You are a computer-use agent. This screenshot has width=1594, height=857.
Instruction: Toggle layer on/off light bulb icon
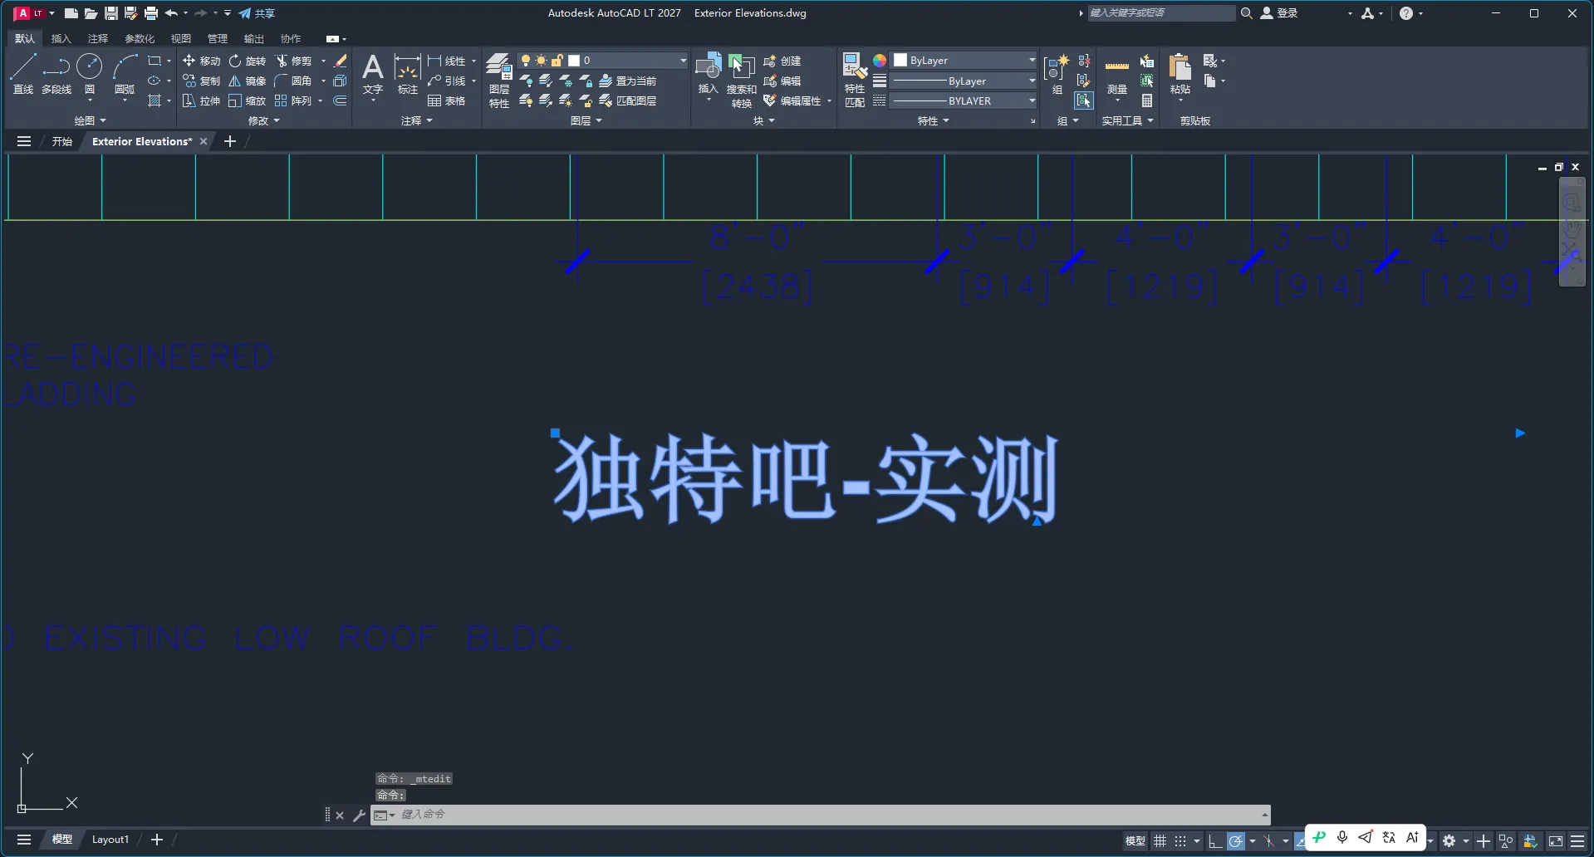pos(526,61)
